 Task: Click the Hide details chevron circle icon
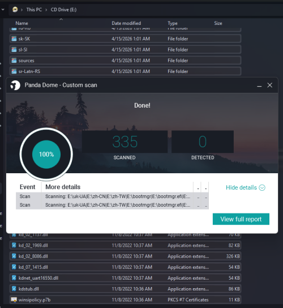coord(262,187)
